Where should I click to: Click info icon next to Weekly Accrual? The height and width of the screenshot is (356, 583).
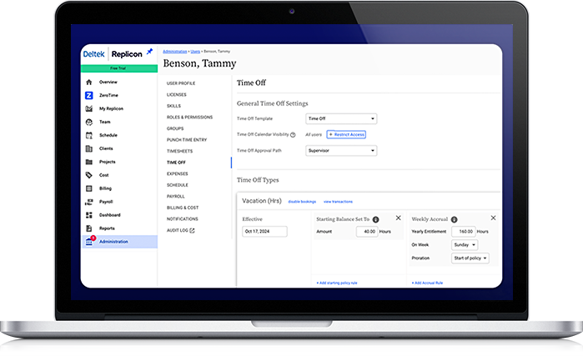click(x=454, y=219)
